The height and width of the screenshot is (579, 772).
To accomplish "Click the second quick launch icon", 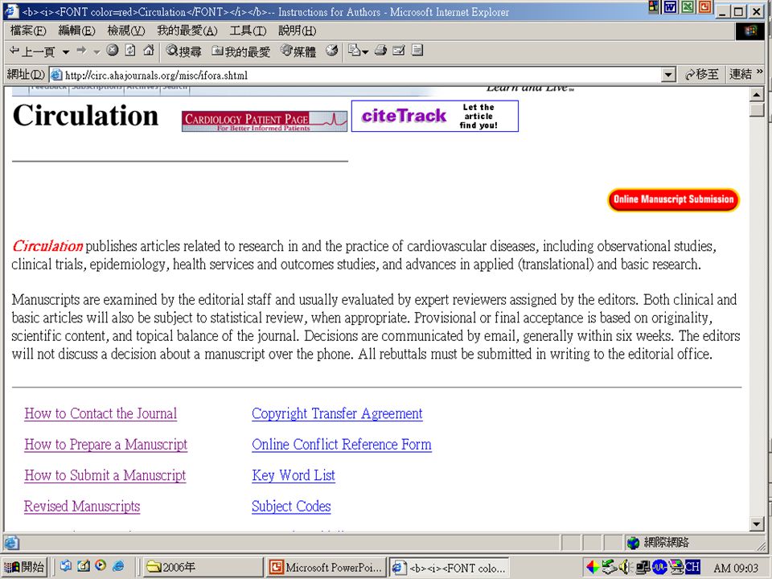I will pos(83,566).
